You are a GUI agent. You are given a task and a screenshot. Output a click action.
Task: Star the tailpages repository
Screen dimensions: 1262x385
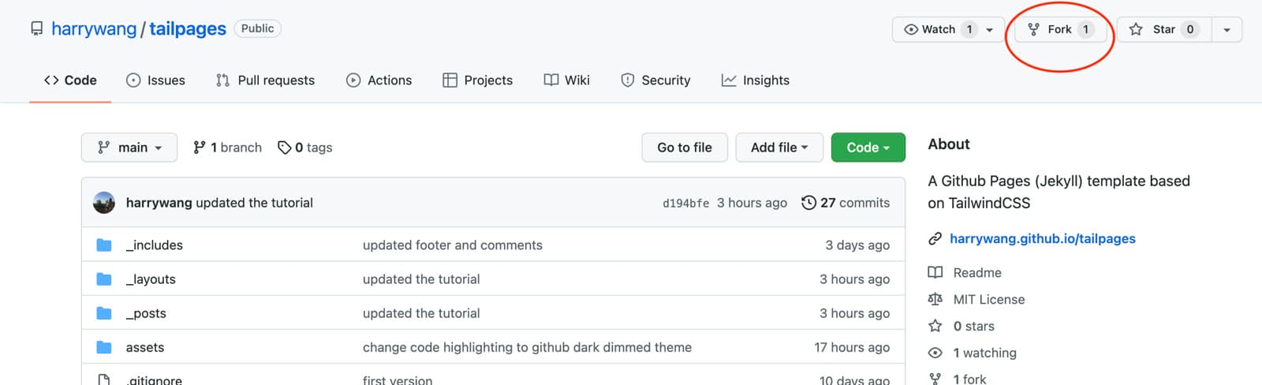[1164, 29]
